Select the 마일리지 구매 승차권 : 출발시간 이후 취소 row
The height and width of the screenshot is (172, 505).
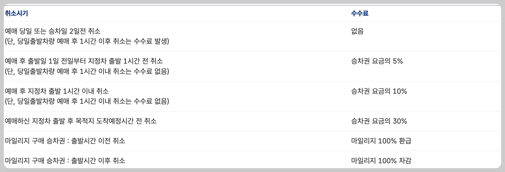pyautogui.click(x=65, y=161)
